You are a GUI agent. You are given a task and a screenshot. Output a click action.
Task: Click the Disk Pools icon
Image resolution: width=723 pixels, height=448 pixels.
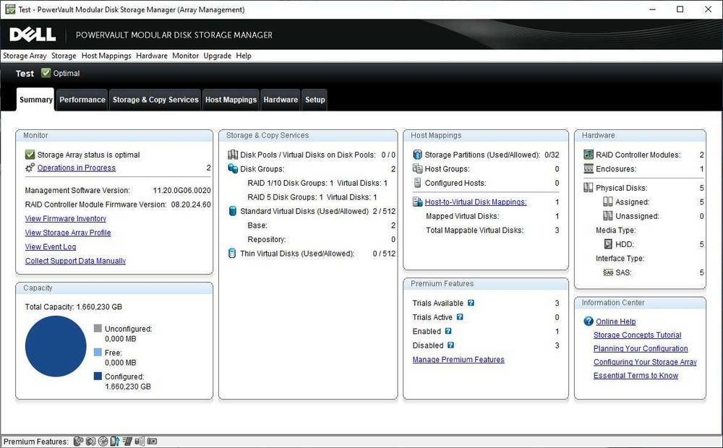pos(233,155)
